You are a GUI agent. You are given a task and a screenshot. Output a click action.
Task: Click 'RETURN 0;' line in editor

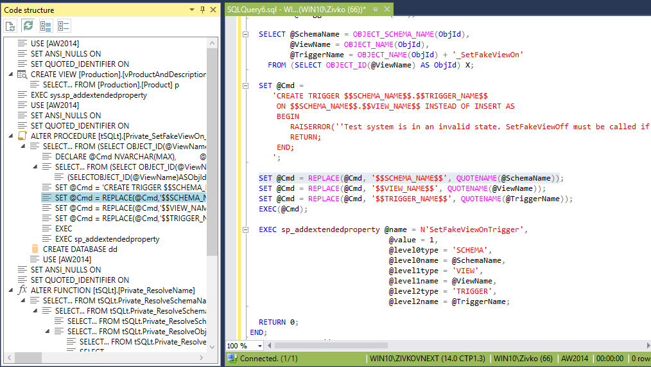pyautogui.click(x=279, y=322)
